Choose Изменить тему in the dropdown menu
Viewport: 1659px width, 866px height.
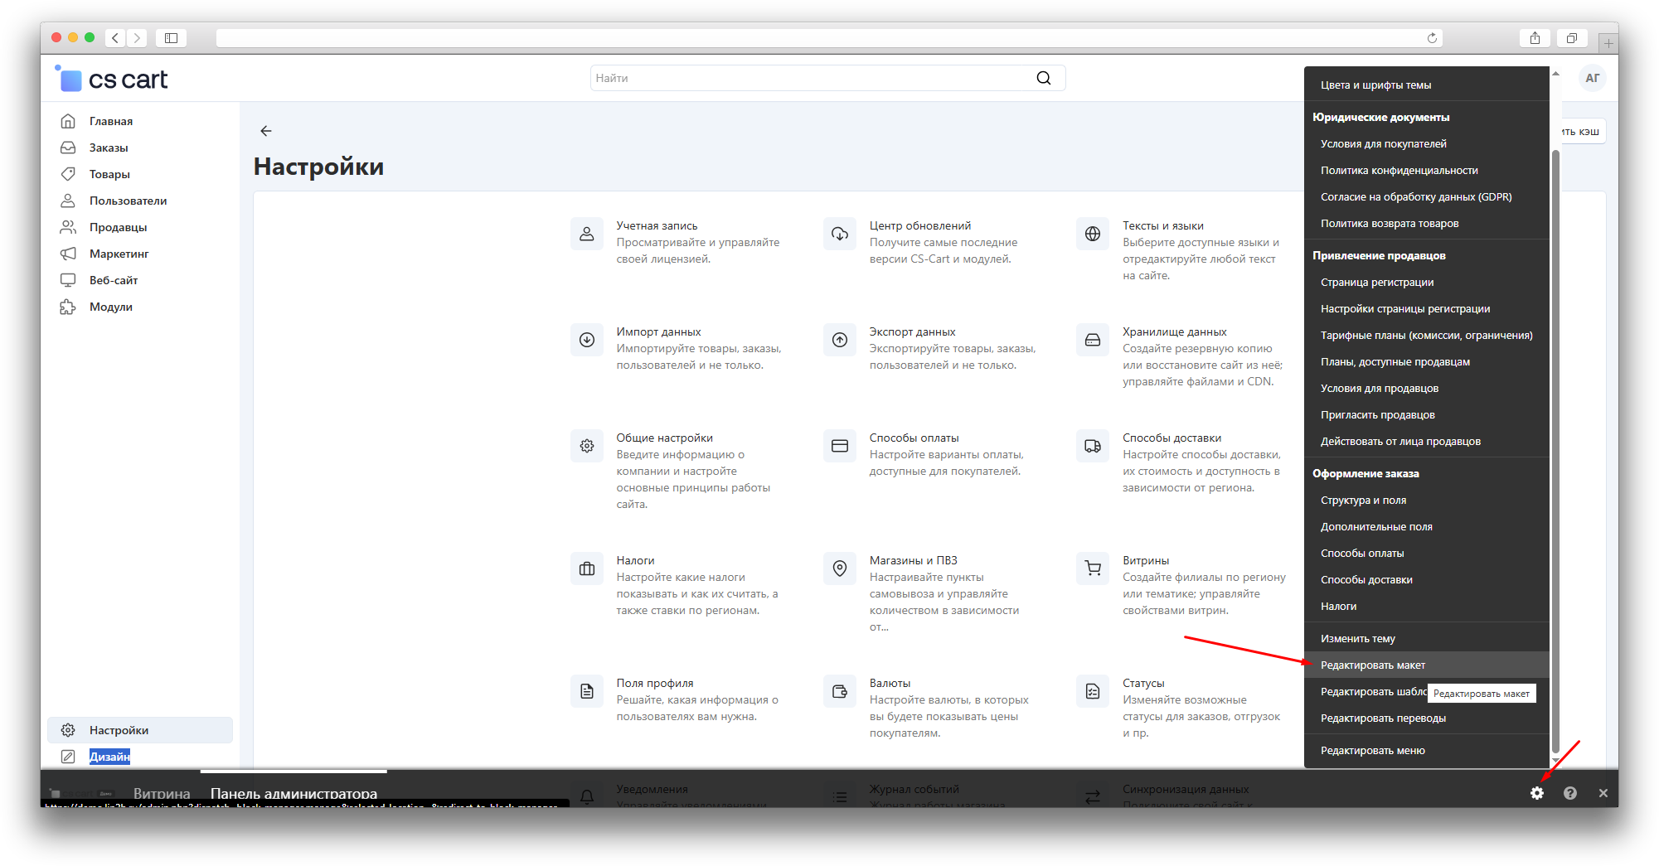(1357, 638)
